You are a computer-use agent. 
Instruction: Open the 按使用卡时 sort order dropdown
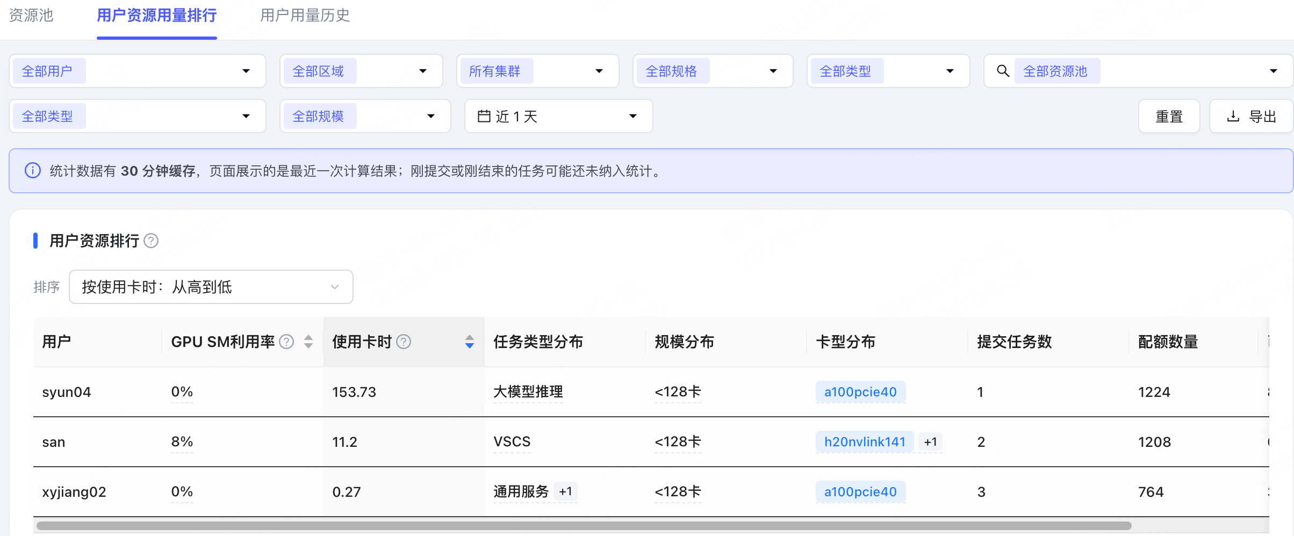click(x=211, y=287)
